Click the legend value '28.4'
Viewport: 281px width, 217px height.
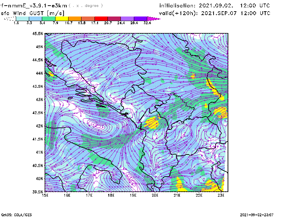(x=134, y=23)
